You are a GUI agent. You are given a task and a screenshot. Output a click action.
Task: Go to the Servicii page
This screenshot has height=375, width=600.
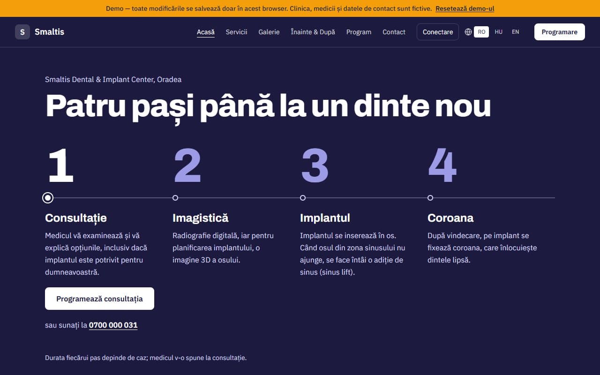pos(236,32)
